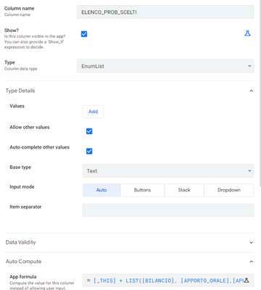Open the Base type dropdown showing Text
261x290 pixels.
tap(168, 171)
